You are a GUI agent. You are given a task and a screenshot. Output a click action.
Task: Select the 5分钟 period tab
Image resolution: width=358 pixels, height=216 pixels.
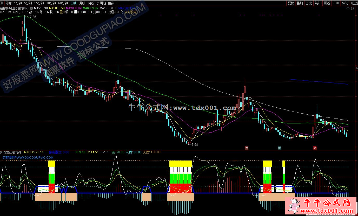[x=28, y=3]
